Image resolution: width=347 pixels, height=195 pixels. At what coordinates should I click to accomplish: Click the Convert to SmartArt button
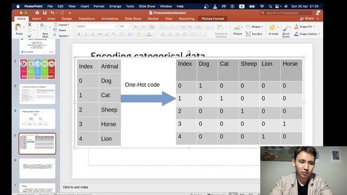click(221, 30)
